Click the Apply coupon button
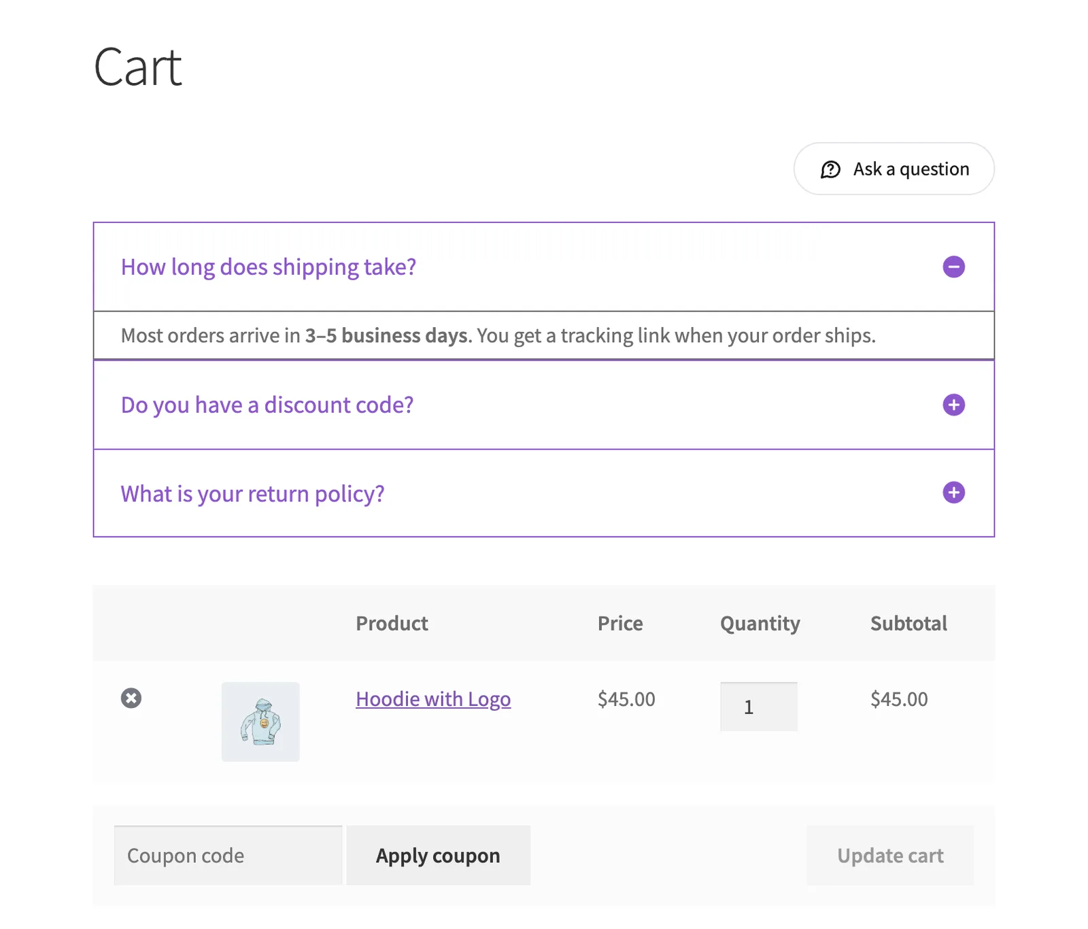The height and width of the screenshot is (929, 1088). point(439,856)
